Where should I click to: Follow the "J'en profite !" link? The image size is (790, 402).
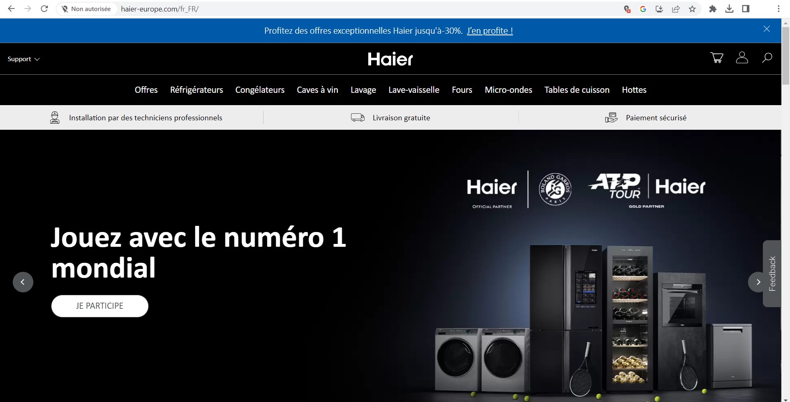(490, 31)
